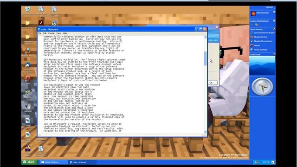Collapse the Administrator sidebar tile

(274, 12)
